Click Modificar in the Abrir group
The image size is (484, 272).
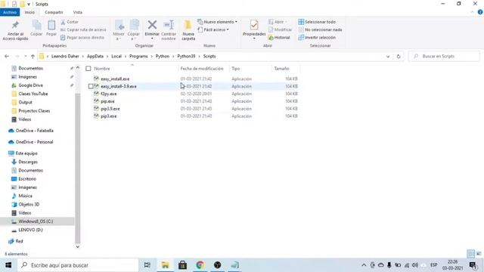(x=280, y=29)
